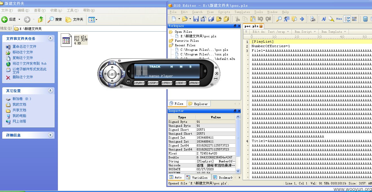
Task: Open Find with the magnifier icon
Action: [279, 19]
